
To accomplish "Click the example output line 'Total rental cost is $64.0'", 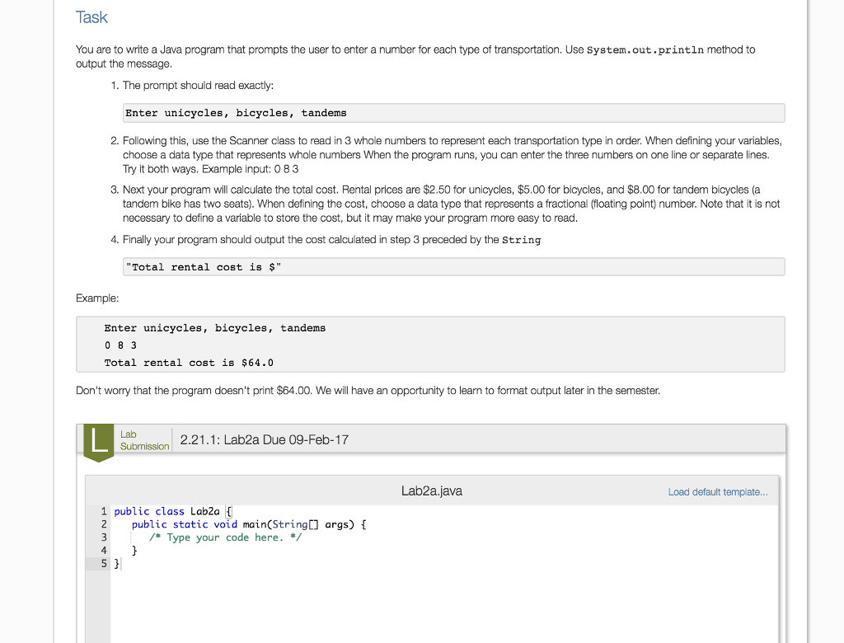I will point(189,363).
